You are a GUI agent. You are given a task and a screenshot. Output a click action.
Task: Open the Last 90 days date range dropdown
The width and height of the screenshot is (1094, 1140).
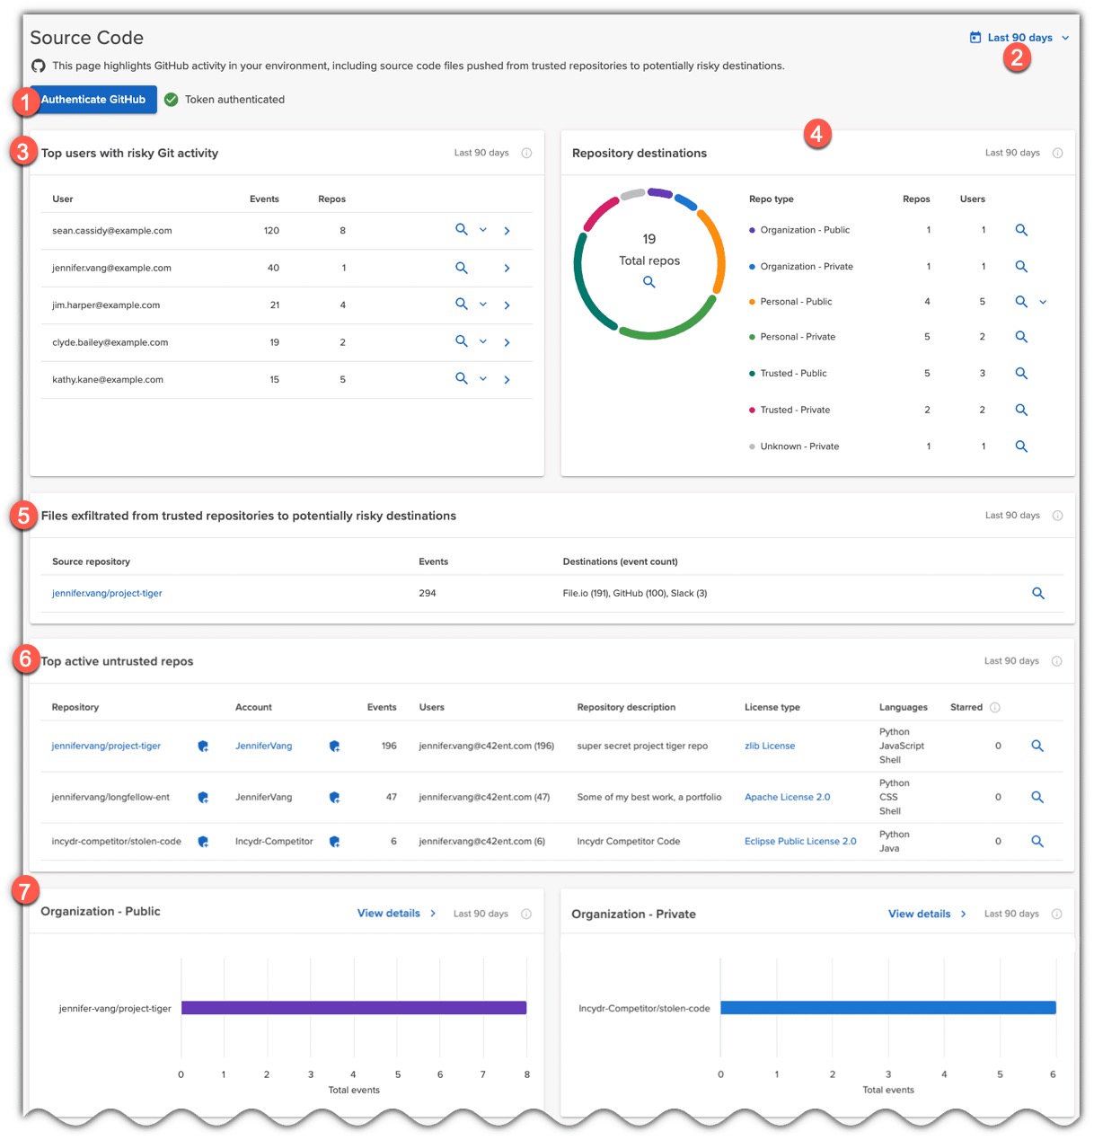click(1019, 38)
